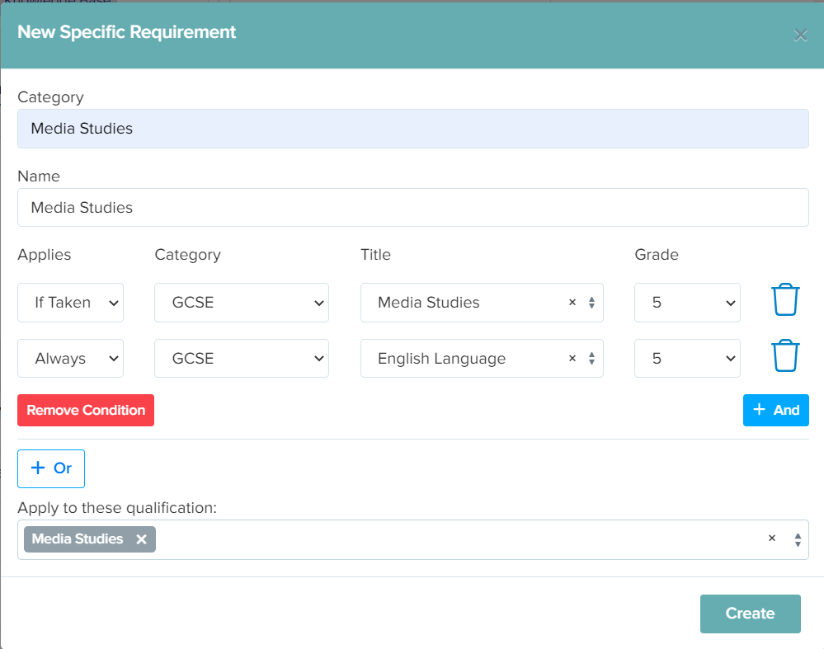Viewport: 824px width, 649px height.
Task: Open the If Taken applies dropdown
Action: pyautogui.click(x=70, y=303)
